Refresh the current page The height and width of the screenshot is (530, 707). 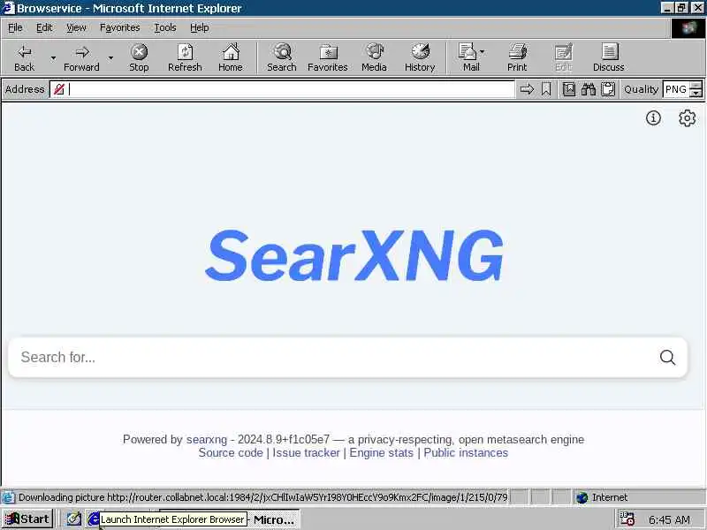click(185, 57)
